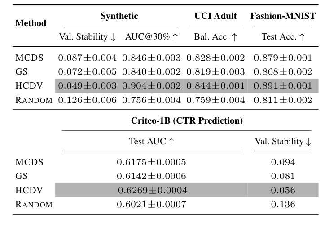
Task: Select MCDS Criteo value 0.6175±0.0005
Action: [x=151, y=162]
